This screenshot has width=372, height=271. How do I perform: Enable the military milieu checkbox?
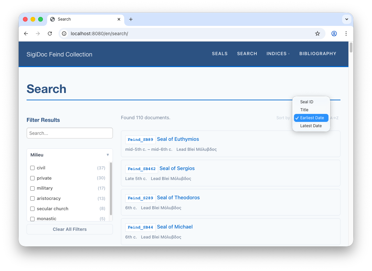click(x=33, y=188)
